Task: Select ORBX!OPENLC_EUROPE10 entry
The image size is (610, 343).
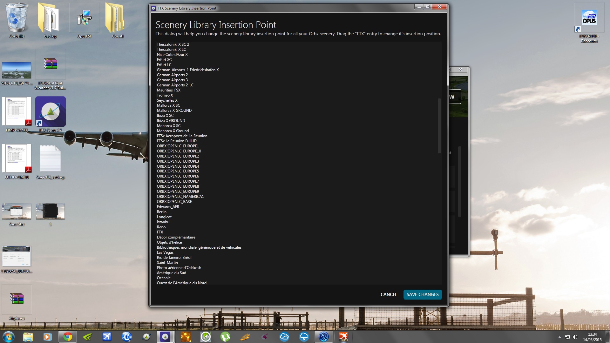Action: pyautogui.click(x=179, y=151)
